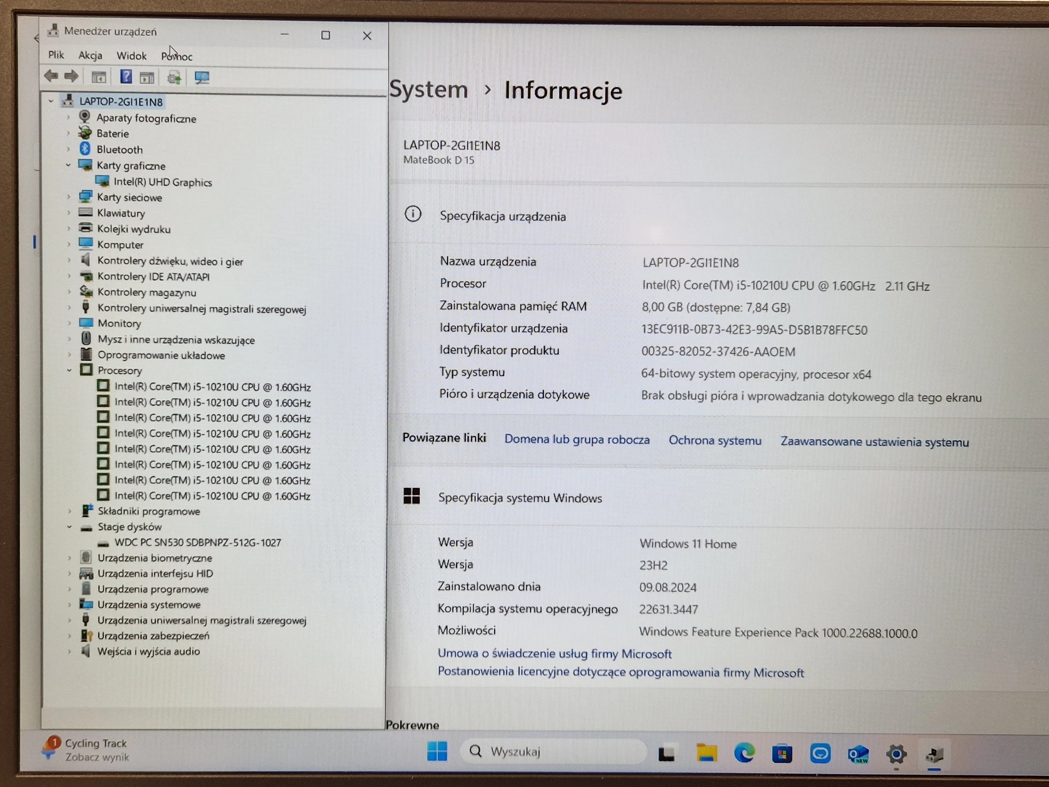The height and width of the screenshot is (787, 1049).
Task: Collapse the Stacje dysków category
Action: [x=69, y=526]
